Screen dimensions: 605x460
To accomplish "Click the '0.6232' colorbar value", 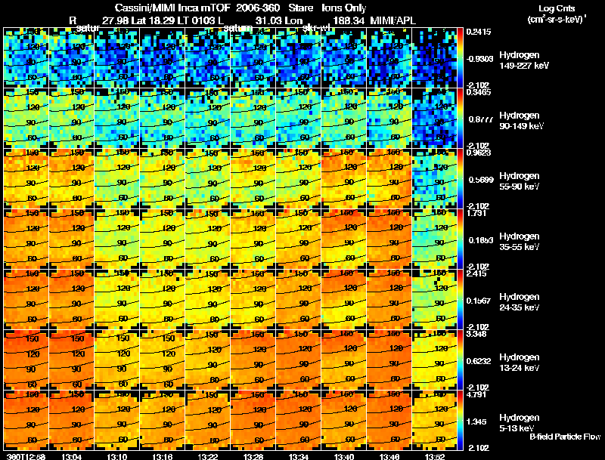I will pyautogui.click(x=479, y=361).
